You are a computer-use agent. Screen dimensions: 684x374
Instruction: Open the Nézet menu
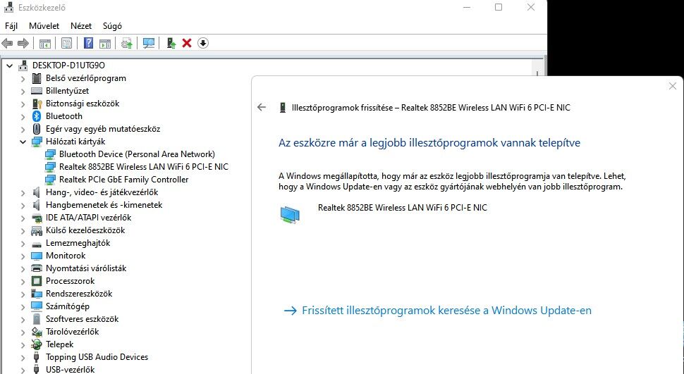[81, 26]
